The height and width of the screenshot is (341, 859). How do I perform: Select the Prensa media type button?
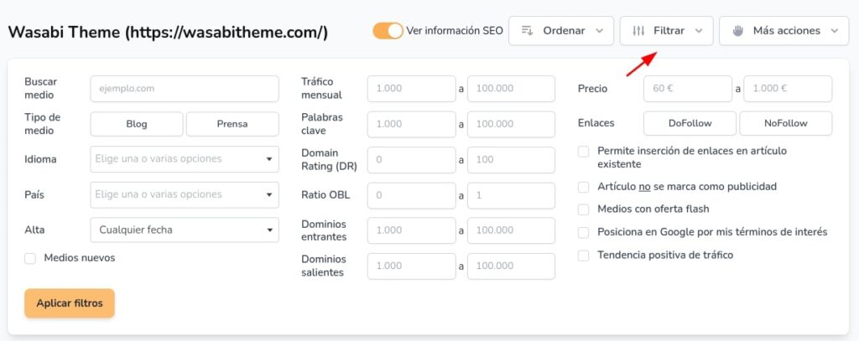click(x=232, y=124)
